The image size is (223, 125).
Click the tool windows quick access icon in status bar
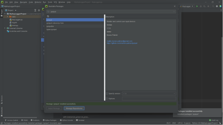2,123
